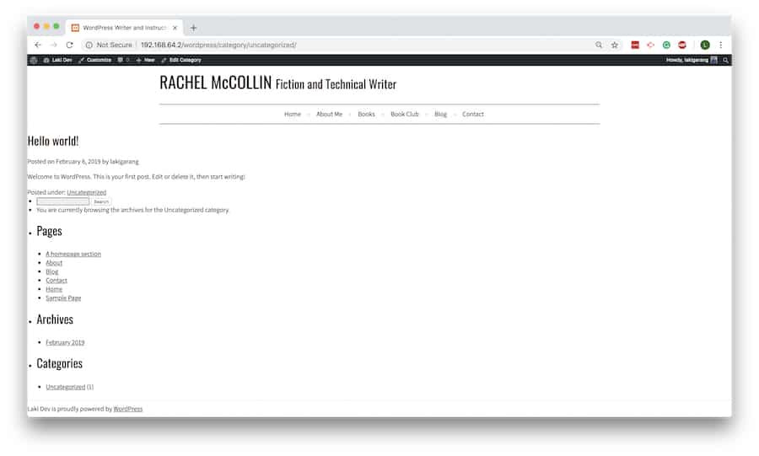Click into the sidebar search text field
Image resolution: width=759 pixels, height=456 pixels.
click(x=63, y=201)
